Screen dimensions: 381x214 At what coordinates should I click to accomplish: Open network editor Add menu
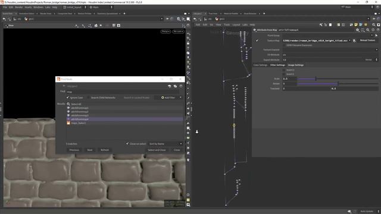click(x=198, y=25)
